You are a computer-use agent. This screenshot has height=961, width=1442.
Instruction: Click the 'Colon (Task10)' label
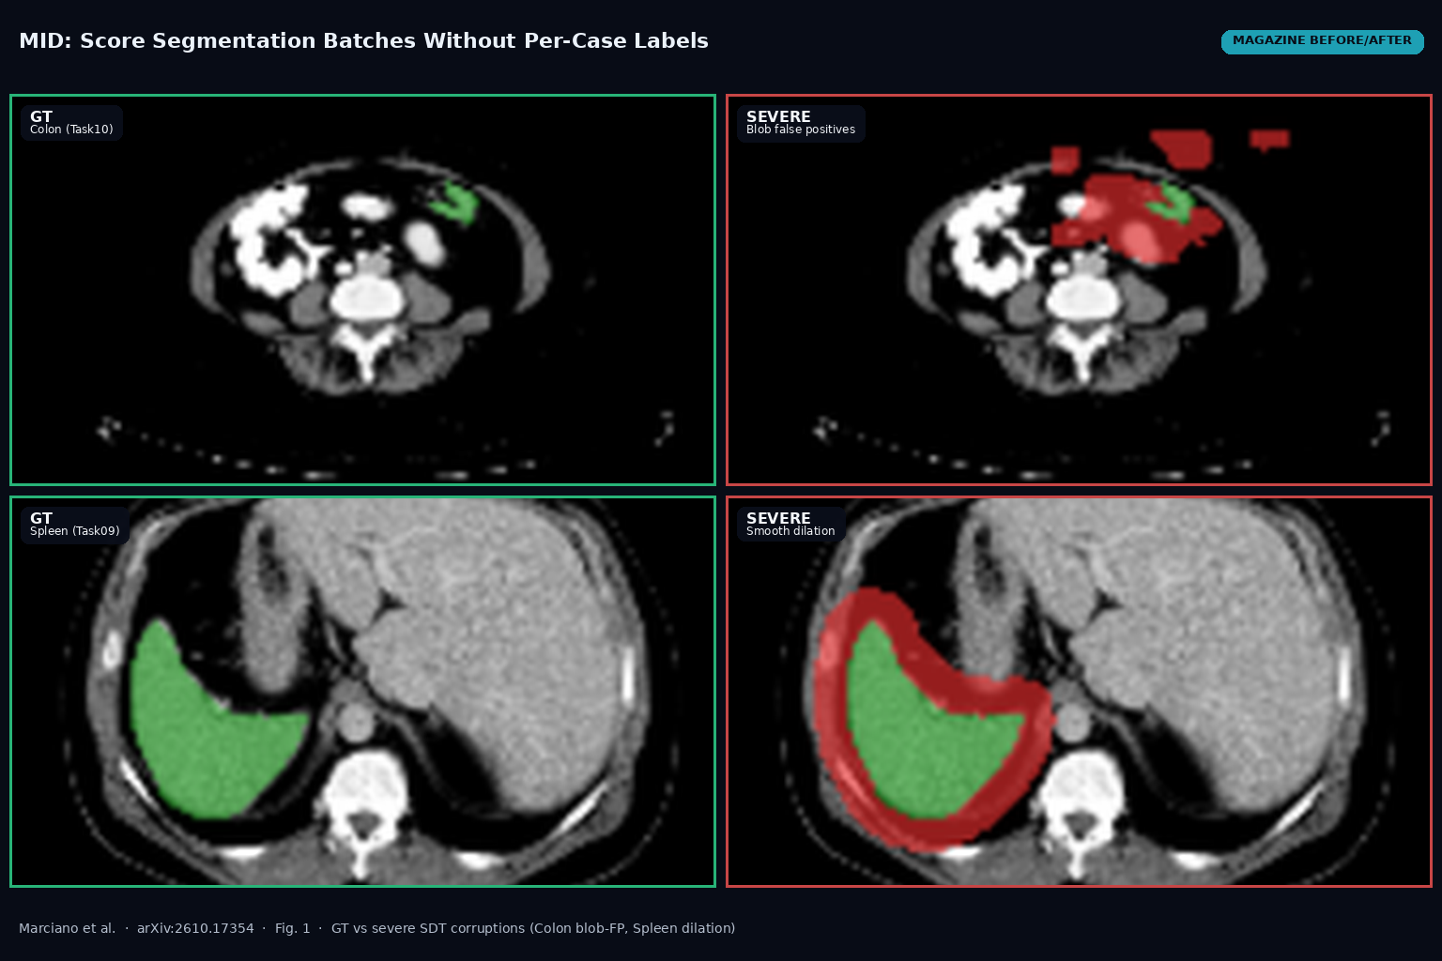point(71,130)
